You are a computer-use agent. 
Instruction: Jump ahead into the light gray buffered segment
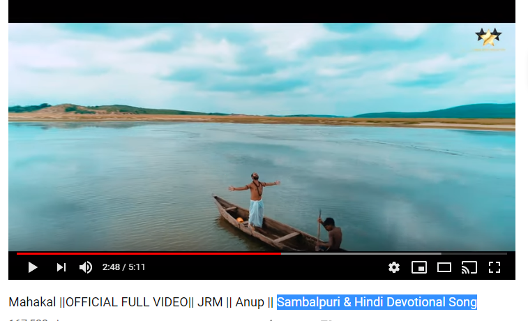coord(361,253)
